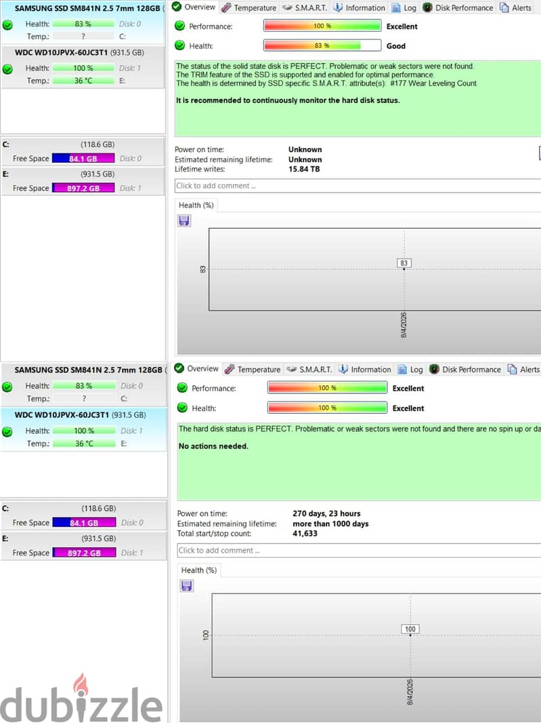Click the E: (931.5 GB) partition row in the bottom screenshot
This screenshot has height=723, width=541.
(x=84, y=545)
